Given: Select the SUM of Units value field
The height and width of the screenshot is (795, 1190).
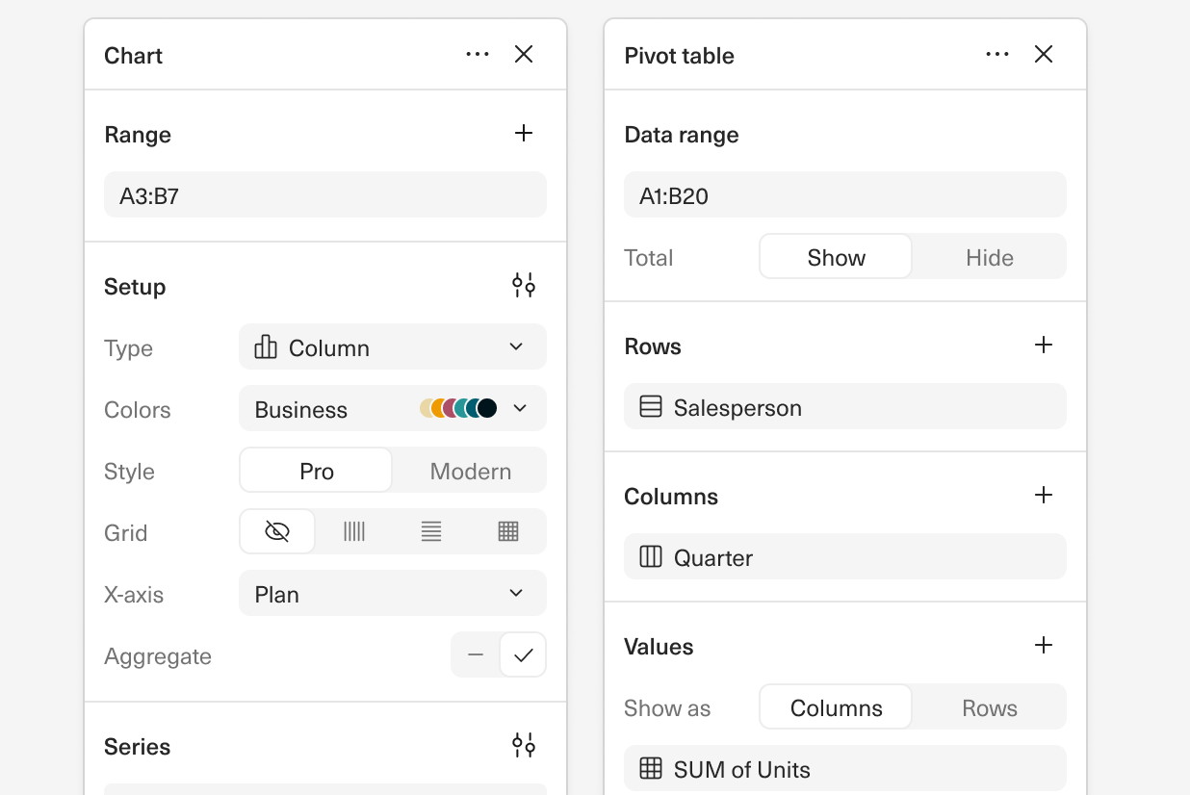Looking at the screenshot, I should [845, 769].
